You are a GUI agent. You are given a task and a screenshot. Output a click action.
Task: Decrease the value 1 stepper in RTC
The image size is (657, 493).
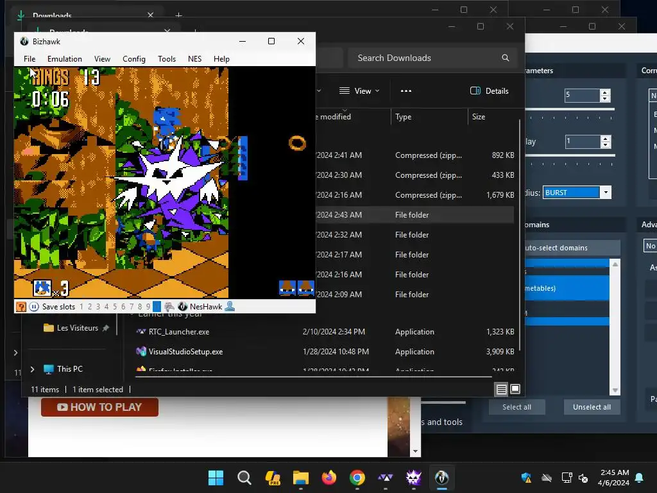pos(605,144)
